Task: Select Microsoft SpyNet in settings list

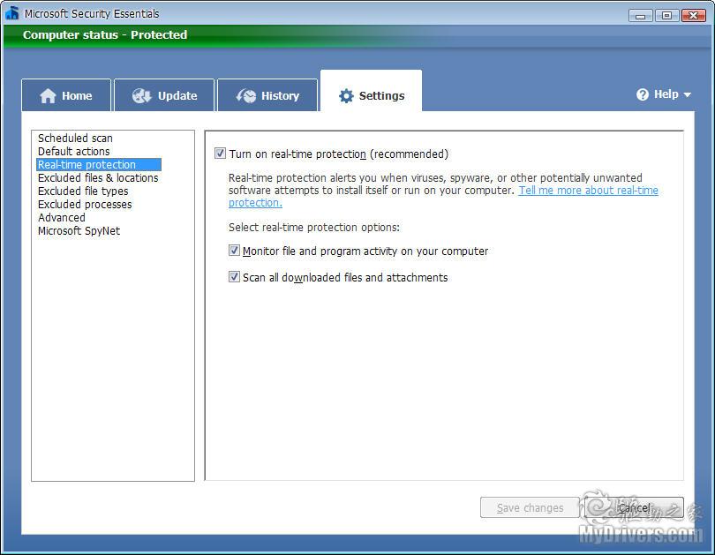Action: (x=79, y=230)
